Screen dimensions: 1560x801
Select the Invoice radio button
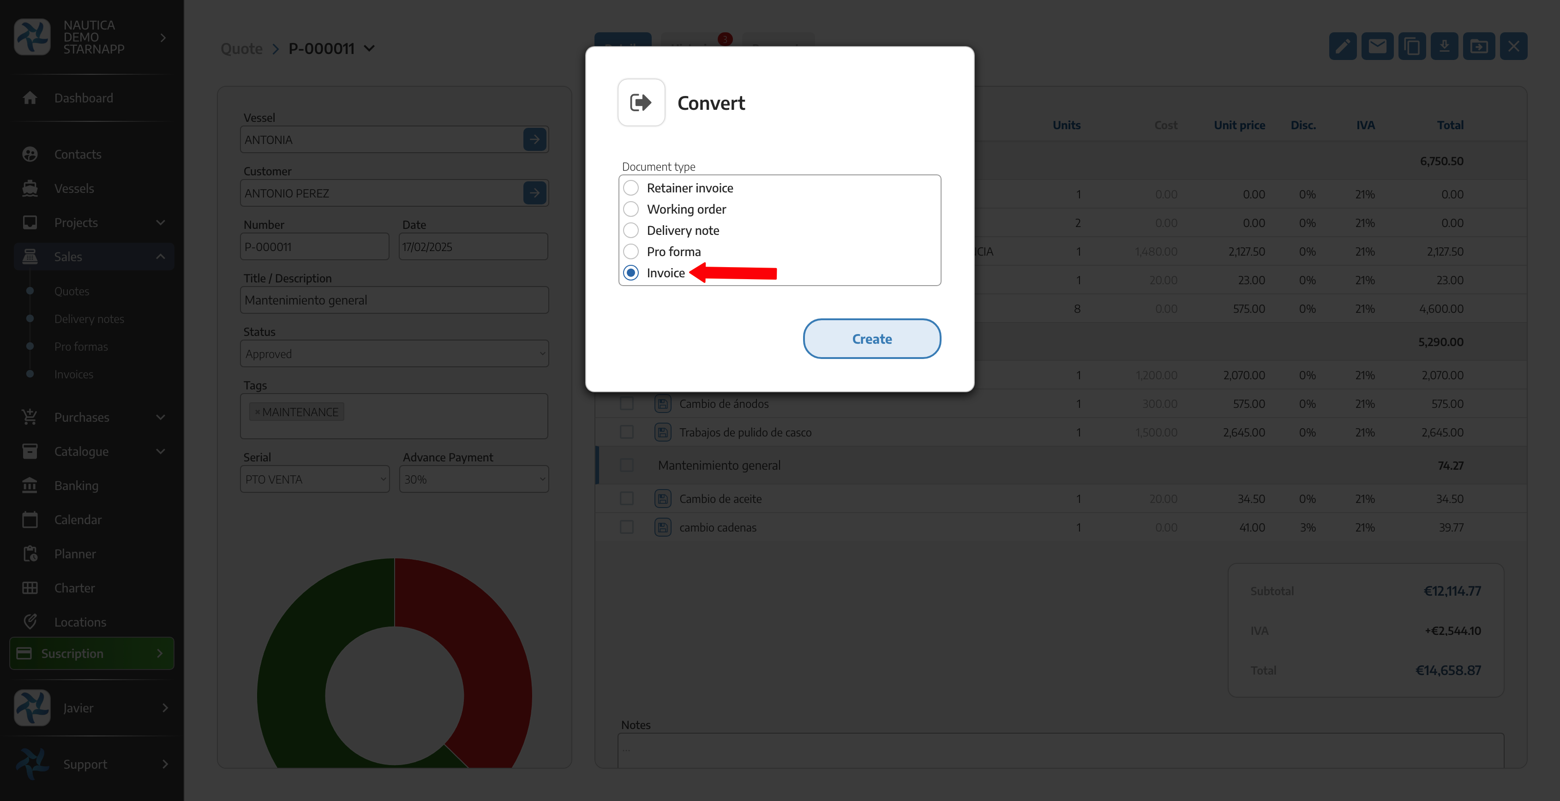point(630,272)
